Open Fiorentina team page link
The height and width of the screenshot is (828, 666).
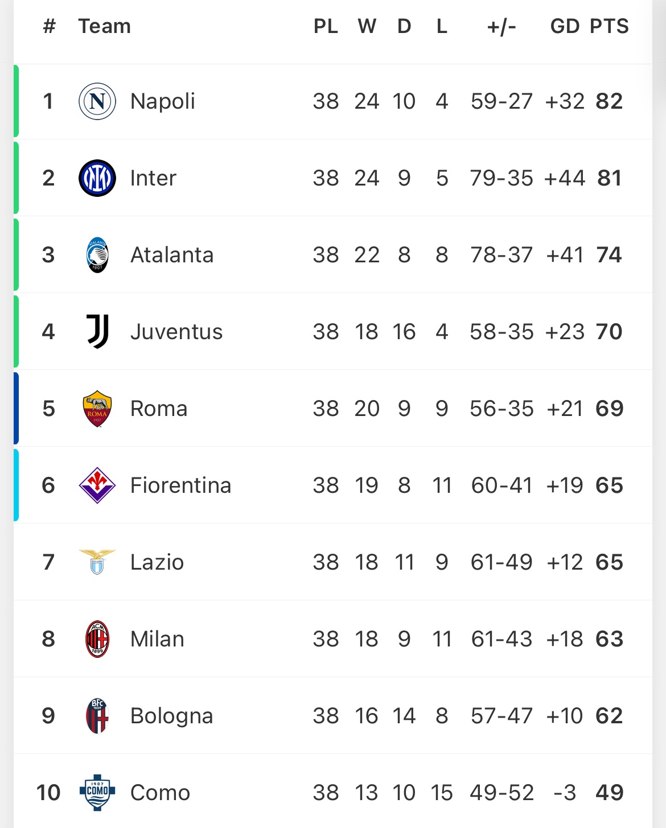(x=181, y=485)
